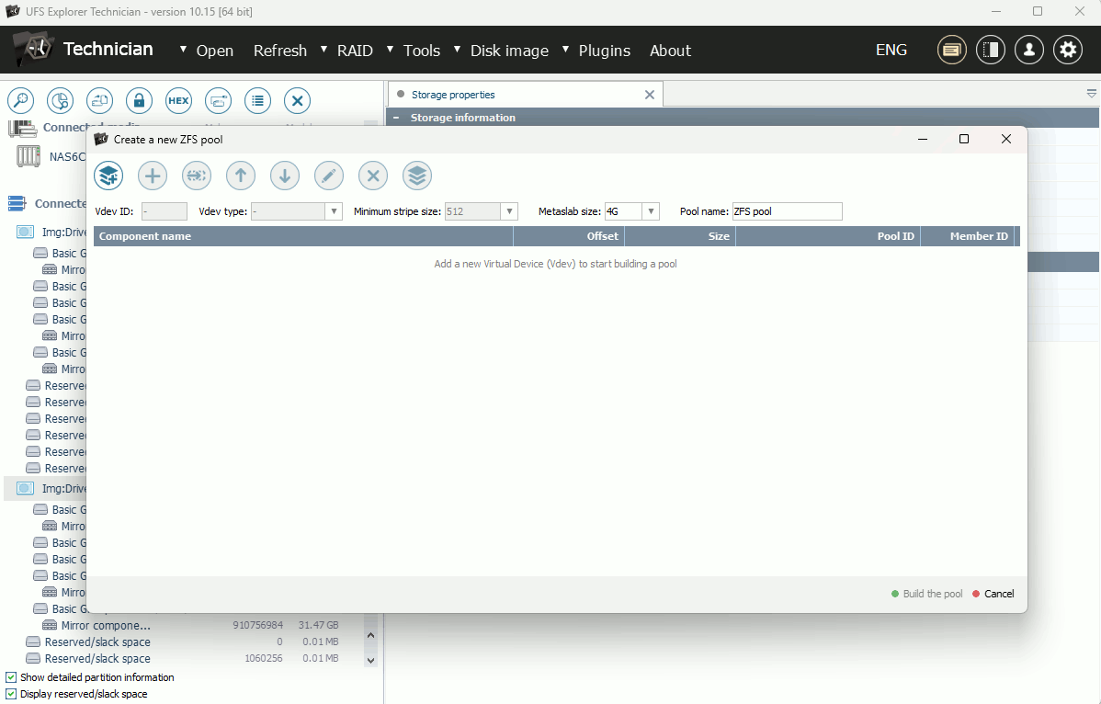Click the properties list icon on the toolbar
This screenshot has height=704, width=1101.
[257, 100]
